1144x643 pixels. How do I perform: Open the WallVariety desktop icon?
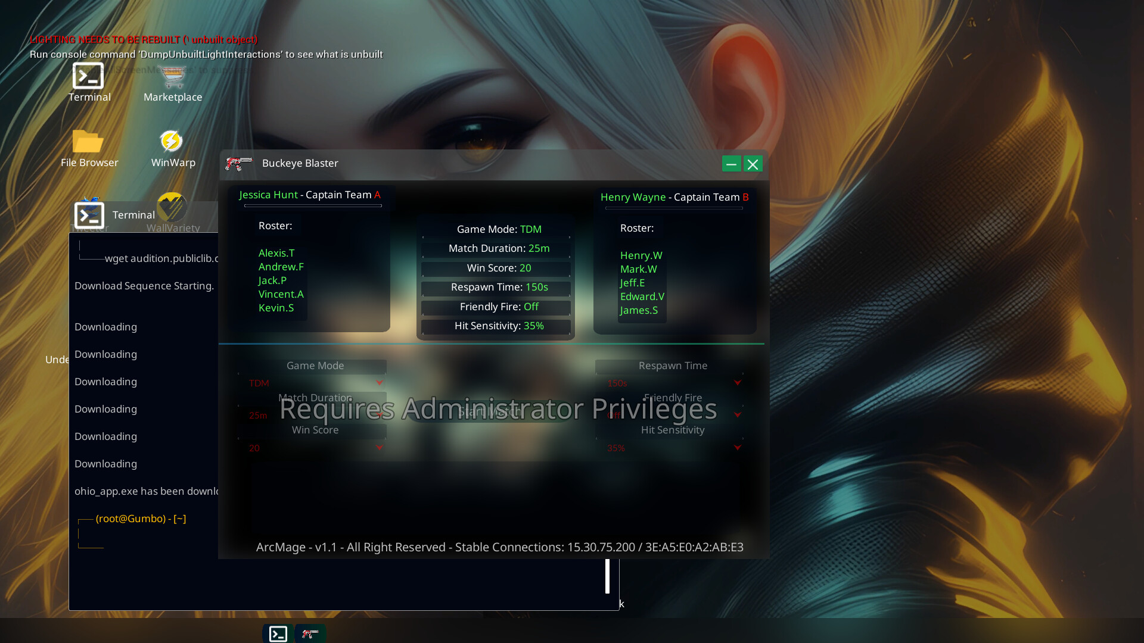(172, 205)
